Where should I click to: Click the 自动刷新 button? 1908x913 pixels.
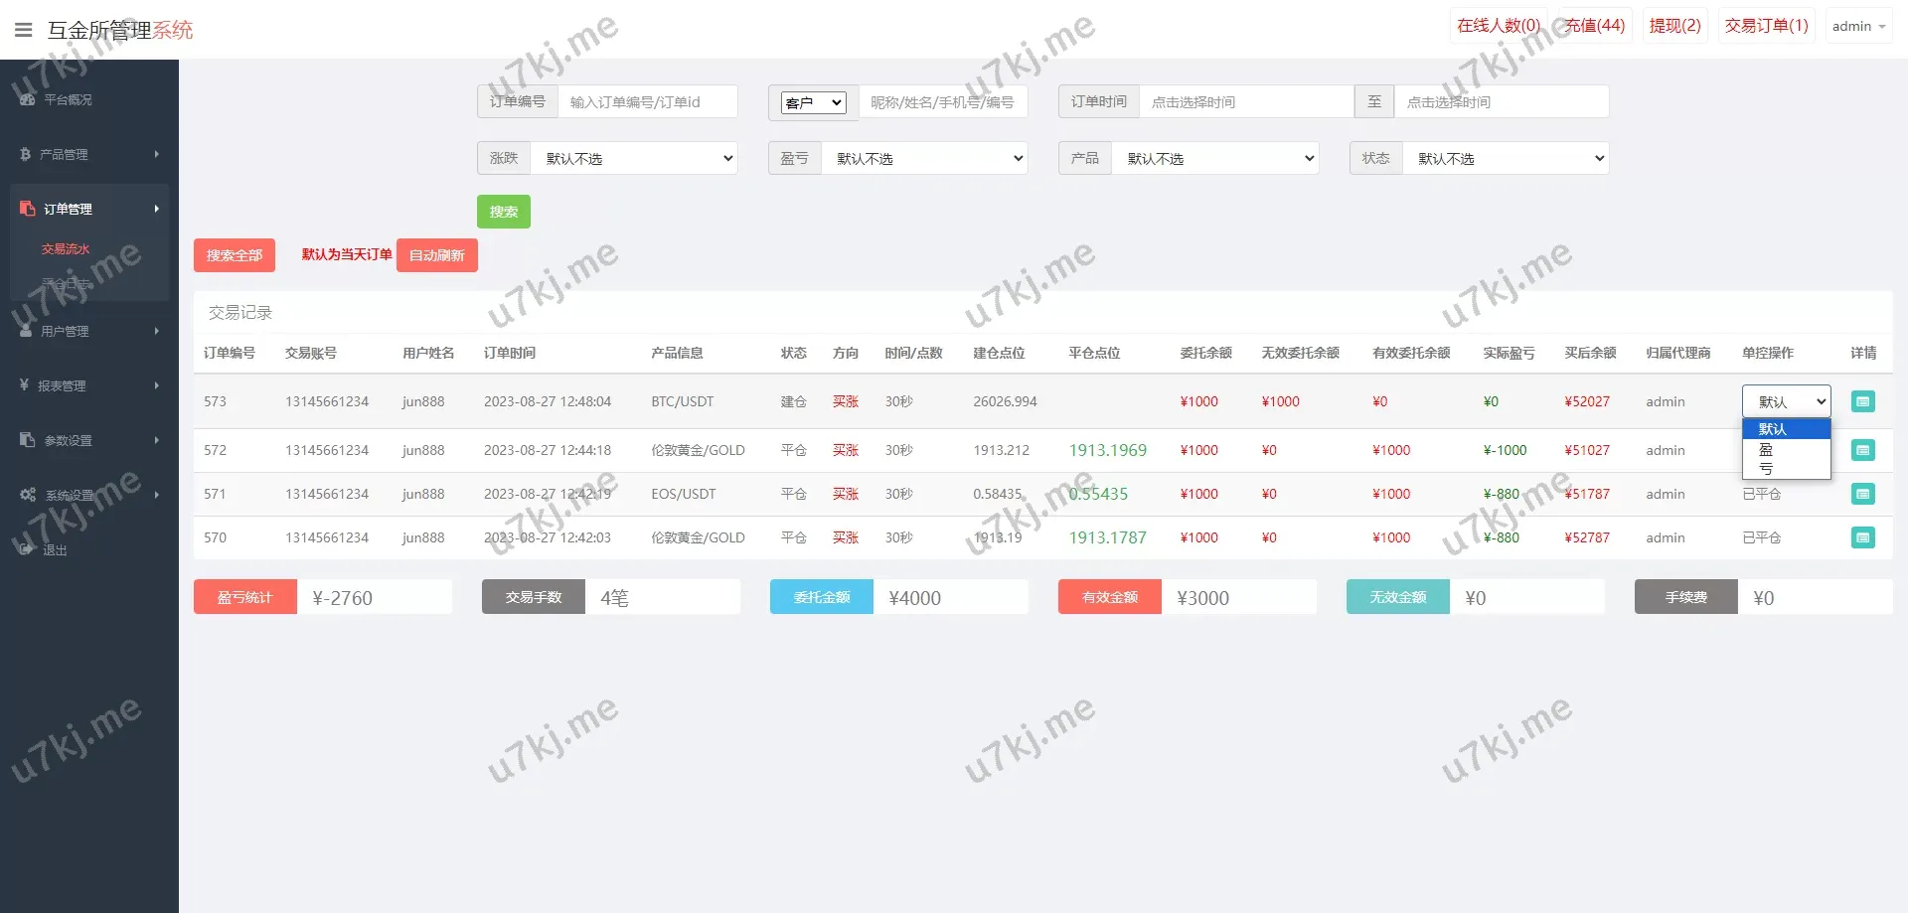pyautogui.click(x=436, y=255)
